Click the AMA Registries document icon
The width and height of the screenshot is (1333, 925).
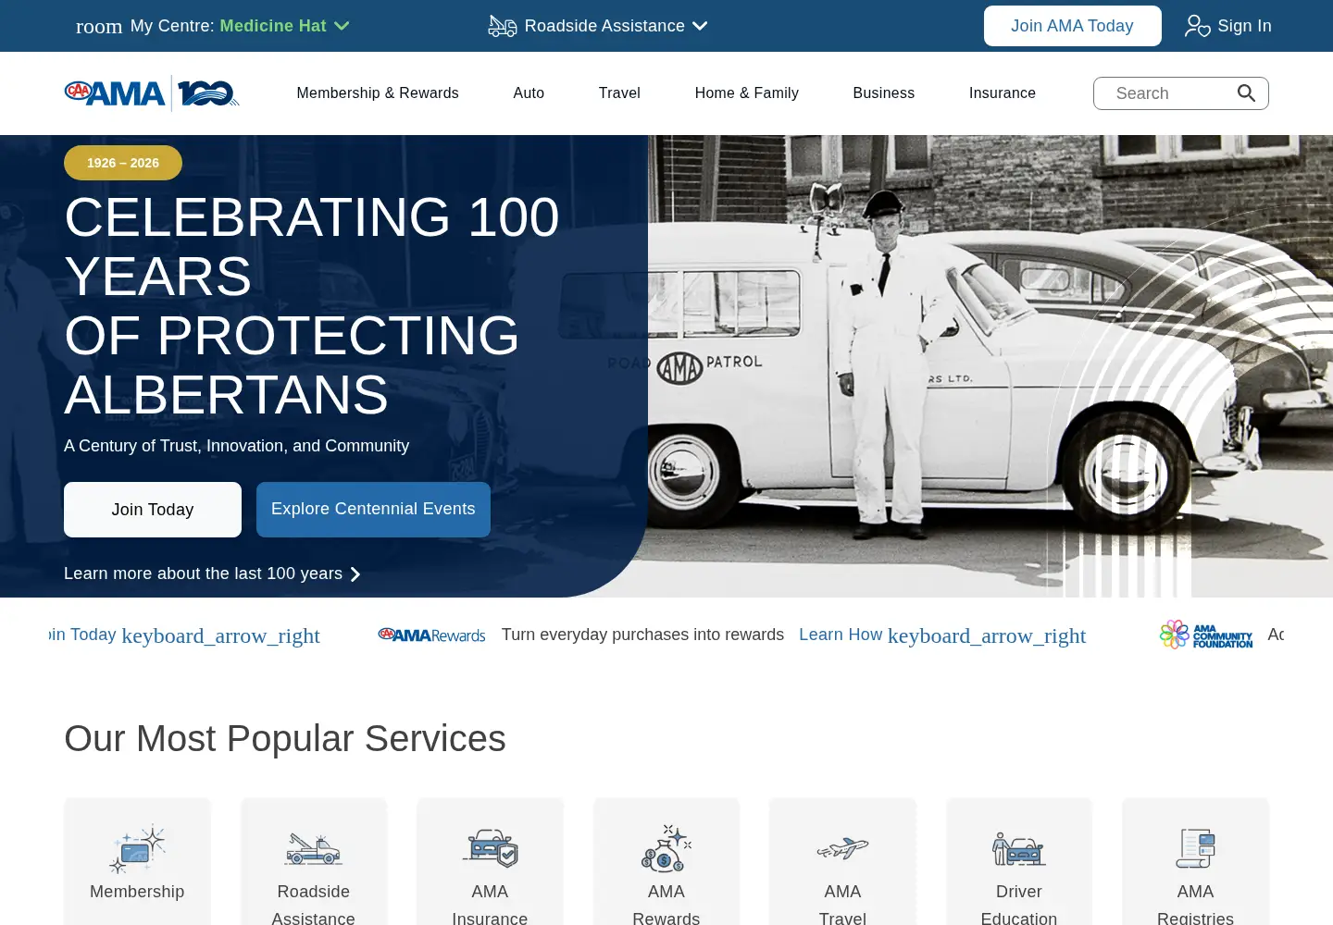click(1195, 848)
